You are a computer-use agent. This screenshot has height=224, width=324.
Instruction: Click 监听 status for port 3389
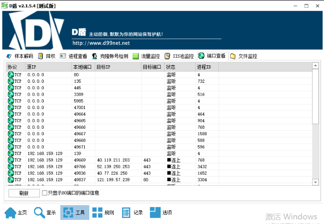coord(171,94)
